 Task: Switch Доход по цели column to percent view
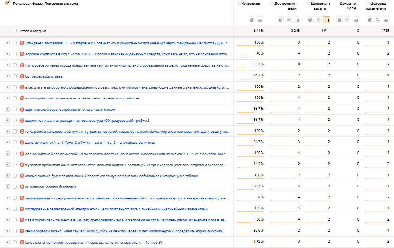(348, 20)
